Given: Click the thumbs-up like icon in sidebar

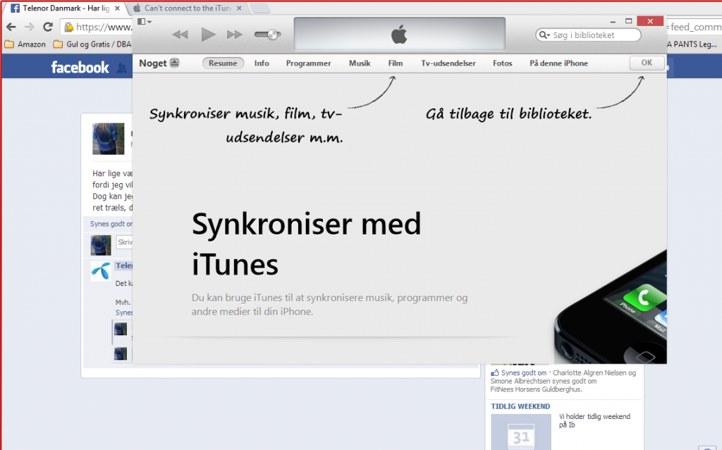Looking at the screenshot, I should click(x=495, y=373).
